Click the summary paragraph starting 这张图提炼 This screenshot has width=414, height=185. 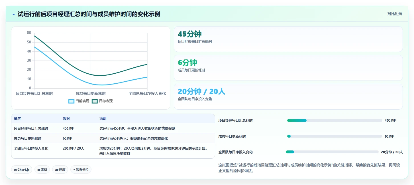(x=309, y=168)
